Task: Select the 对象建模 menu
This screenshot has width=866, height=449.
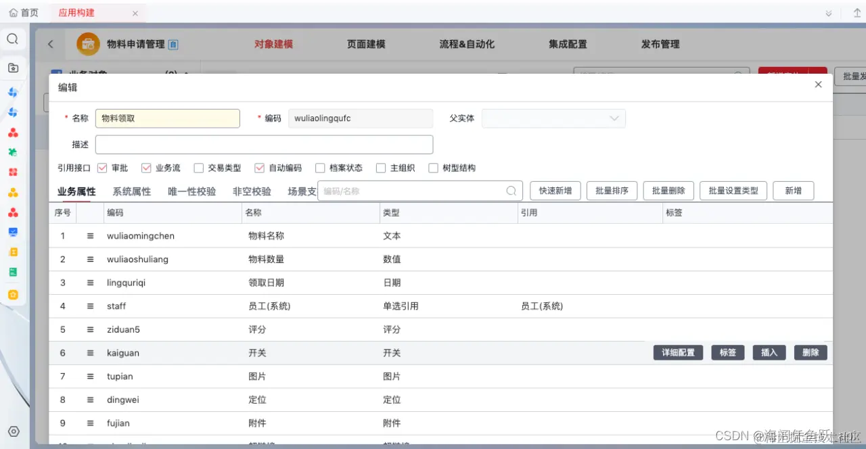Action: coord(273,44)
